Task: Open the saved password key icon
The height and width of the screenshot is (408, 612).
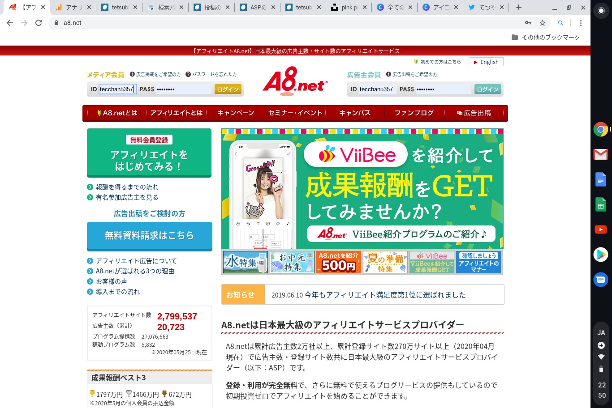Action: pyautogui.click(x=528, y=23)
